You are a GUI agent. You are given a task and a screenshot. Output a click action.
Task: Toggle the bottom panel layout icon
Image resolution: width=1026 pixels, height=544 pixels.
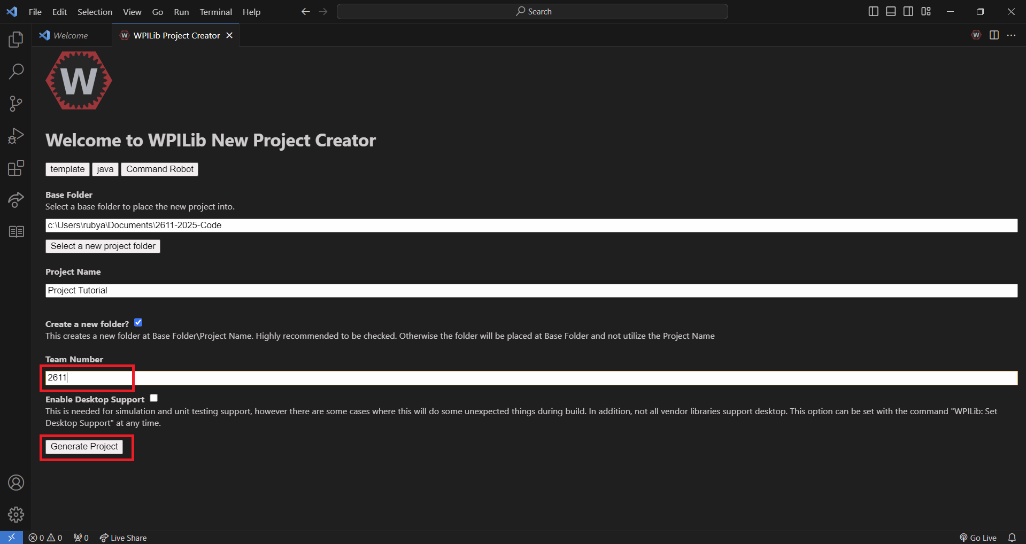click(x=891, y=12)
